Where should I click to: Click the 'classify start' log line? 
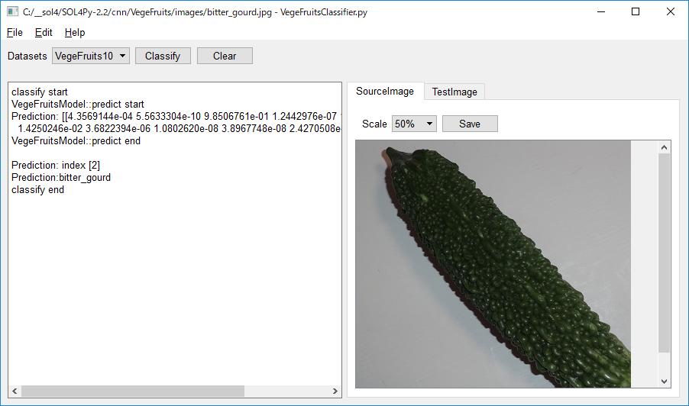40,92
